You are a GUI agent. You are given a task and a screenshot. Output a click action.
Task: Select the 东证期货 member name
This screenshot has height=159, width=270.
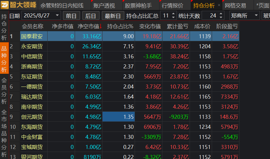point(32,76)
